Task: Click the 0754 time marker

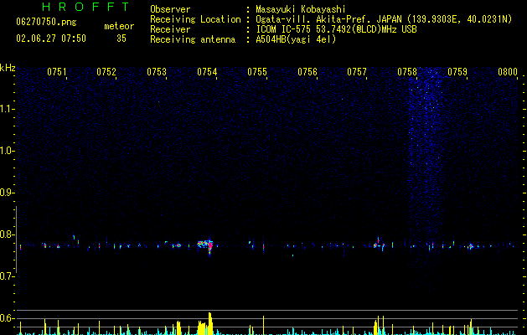Action: [207, 72]
